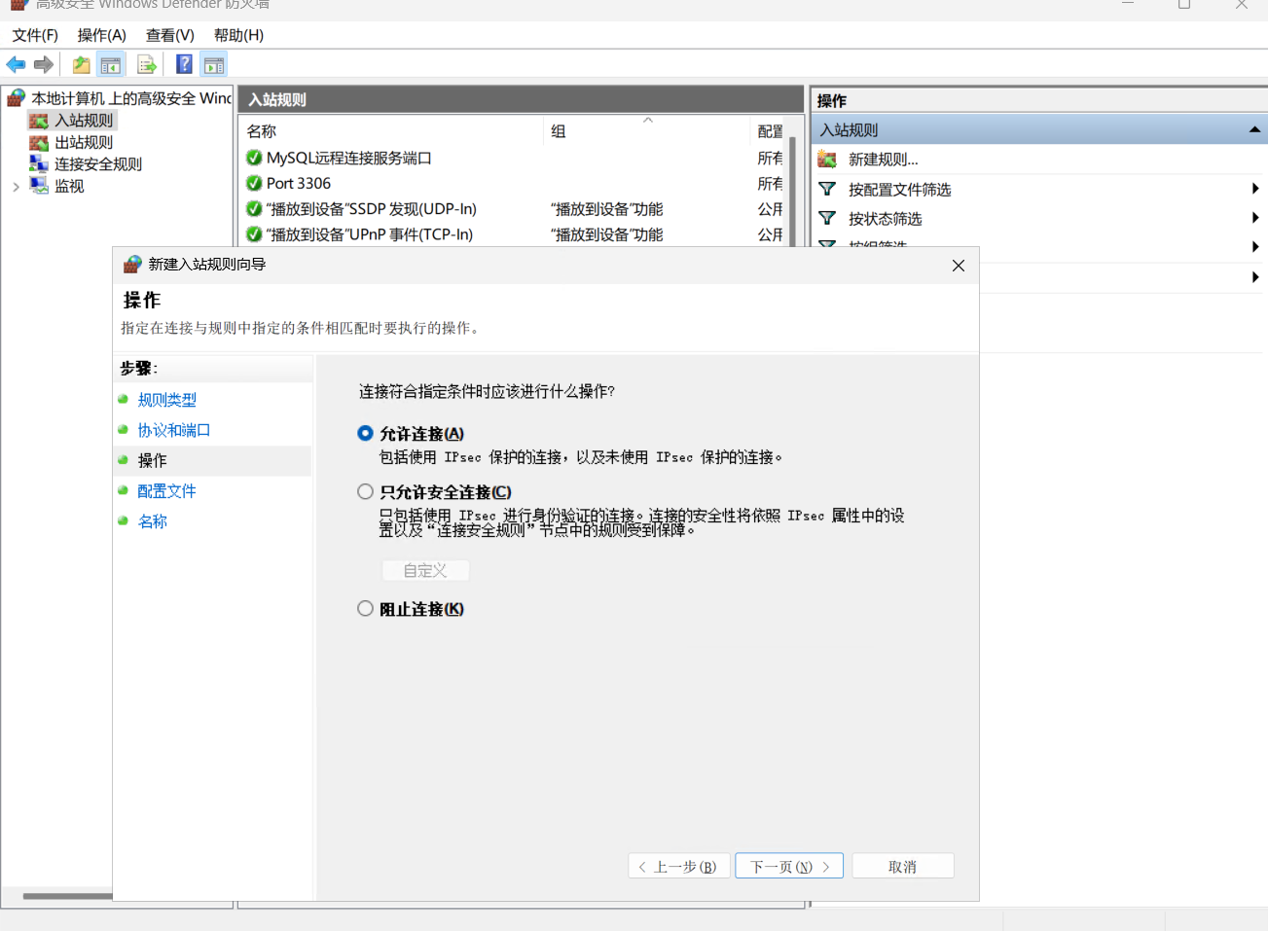Toggle the show/hide action pane icon
1268x931 pixels.
214,65
